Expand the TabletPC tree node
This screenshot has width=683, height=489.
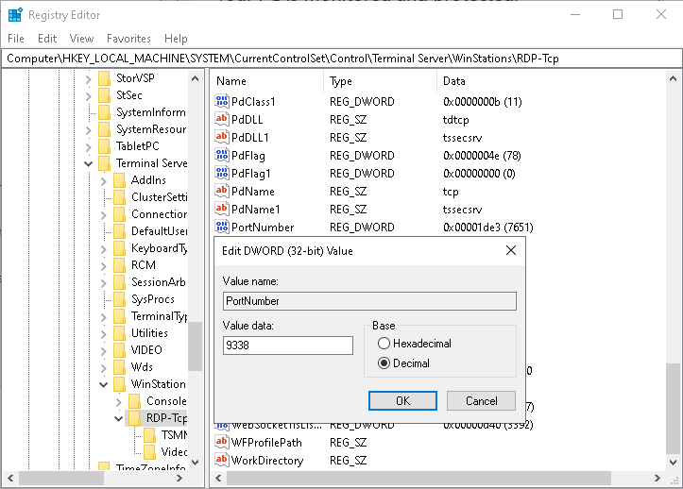89,147
